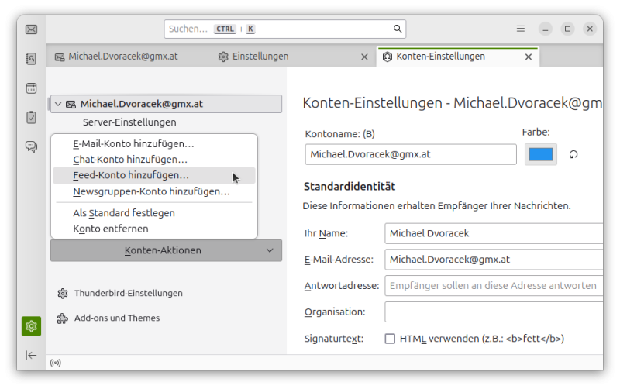The width and height of the screenshot is (620, 389).
Task: Collapse the spaces toolbar arrow
Action: coord(31,355)
